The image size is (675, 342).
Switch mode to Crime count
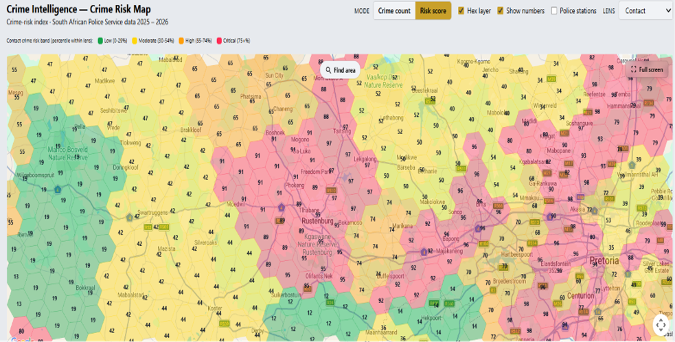pyautogui.click(x=394, y=11)
